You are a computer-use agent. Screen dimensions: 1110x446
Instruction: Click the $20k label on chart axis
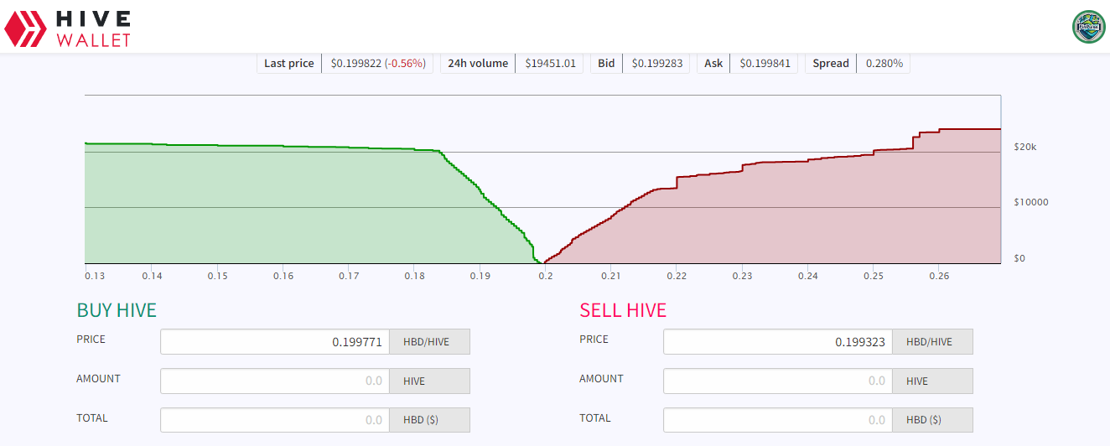tap(1025, 147)
